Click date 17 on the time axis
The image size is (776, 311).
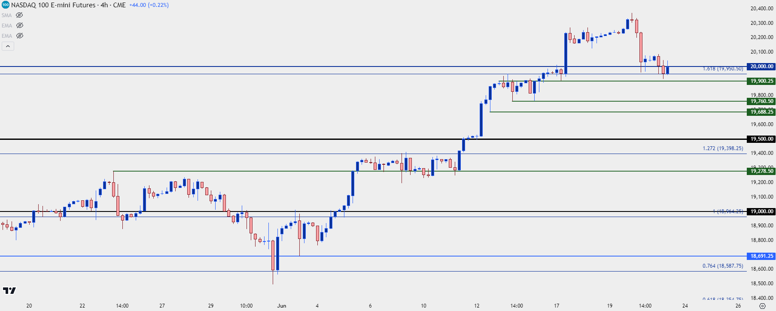pos(557,306)
